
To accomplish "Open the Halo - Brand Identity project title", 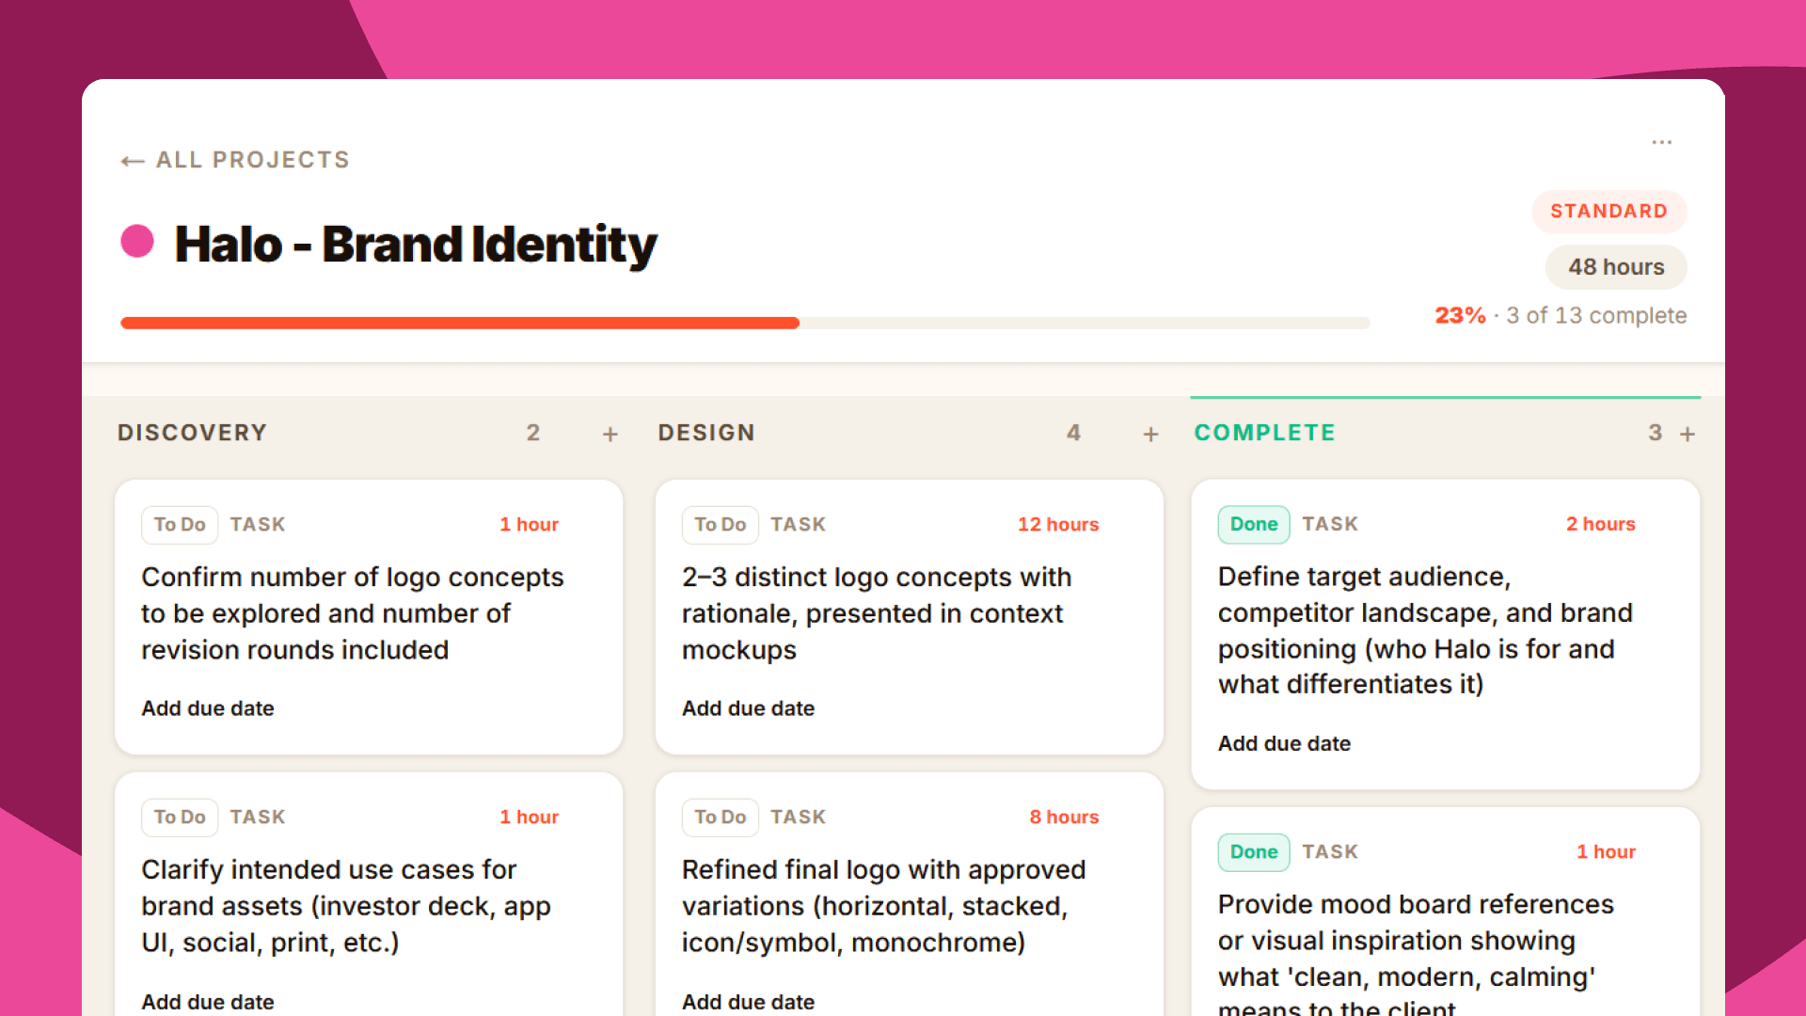I will (x=416, y=245).
